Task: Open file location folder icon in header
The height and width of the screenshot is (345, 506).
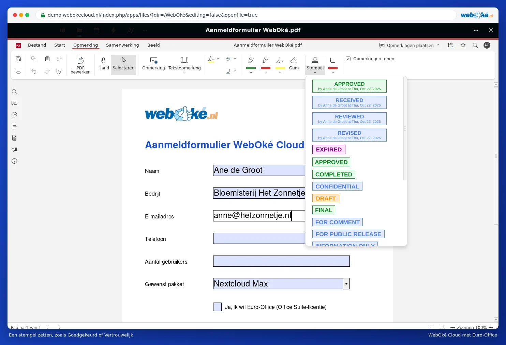Action: [x=451, y=45]
